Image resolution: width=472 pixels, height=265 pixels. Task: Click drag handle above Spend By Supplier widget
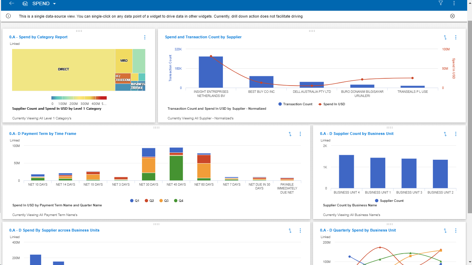click(x=156, y=224)
